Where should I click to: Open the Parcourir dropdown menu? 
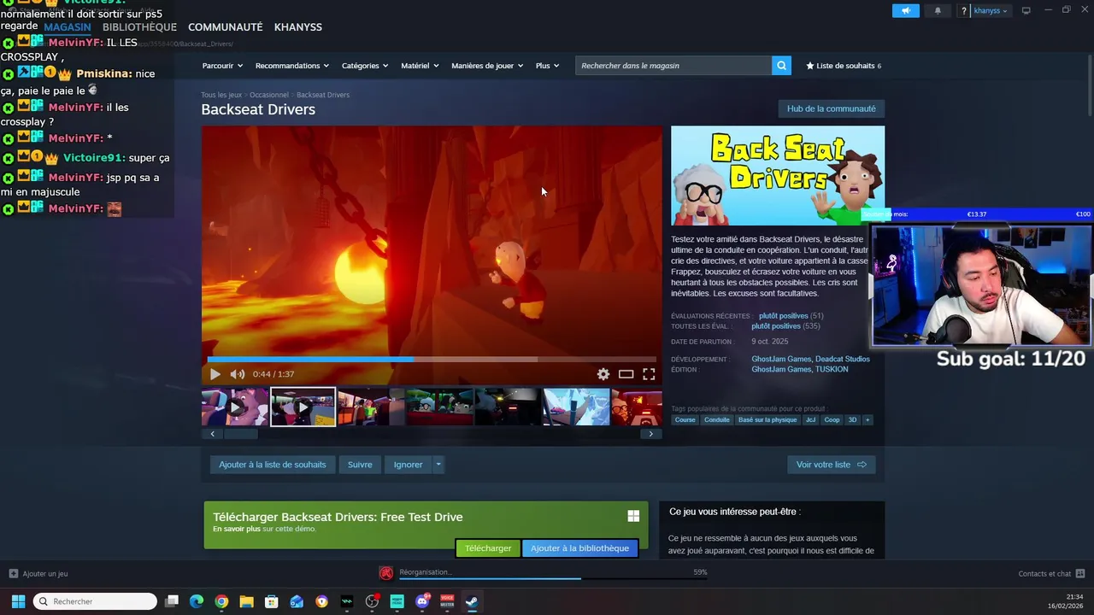point(222,66)
